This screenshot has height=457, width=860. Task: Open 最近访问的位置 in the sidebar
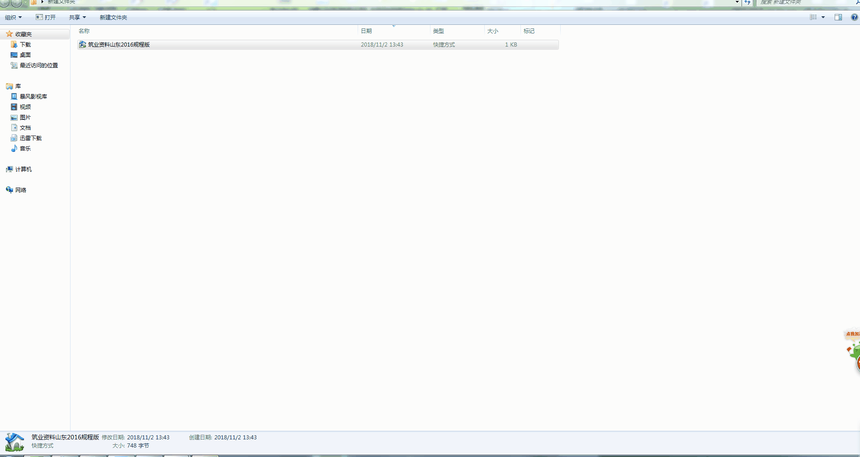point(38,66)
